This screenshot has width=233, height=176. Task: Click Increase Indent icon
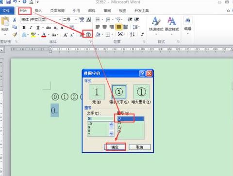pyautogui.click(x=136, y=19)
